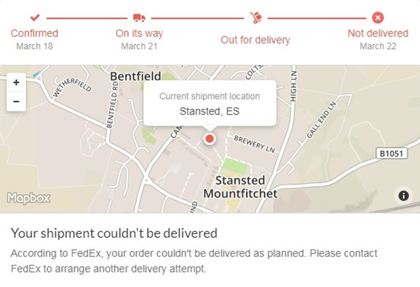420x287 pixels.
Task: Click the Not delivered X icon
Action: pos(377,18)
